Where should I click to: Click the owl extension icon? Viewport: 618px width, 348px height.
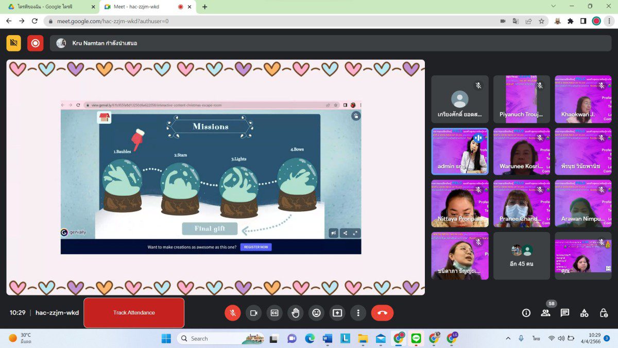coord(558,21)
